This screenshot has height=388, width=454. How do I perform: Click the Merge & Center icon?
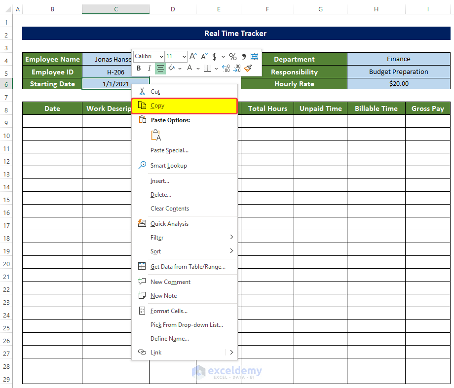click(255, 57)
